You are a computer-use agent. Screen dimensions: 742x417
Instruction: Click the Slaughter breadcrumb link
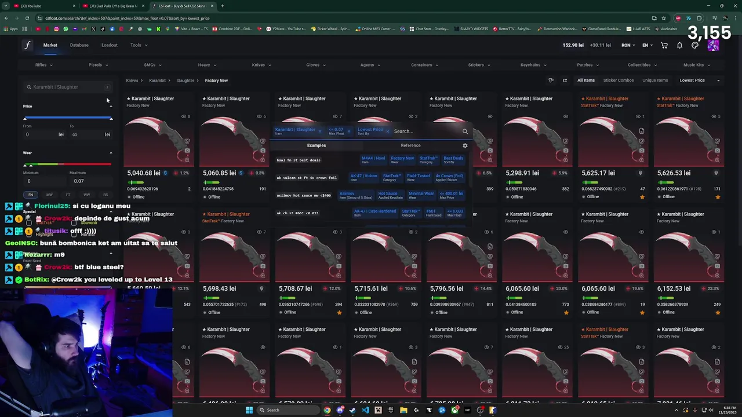(185, 81)
